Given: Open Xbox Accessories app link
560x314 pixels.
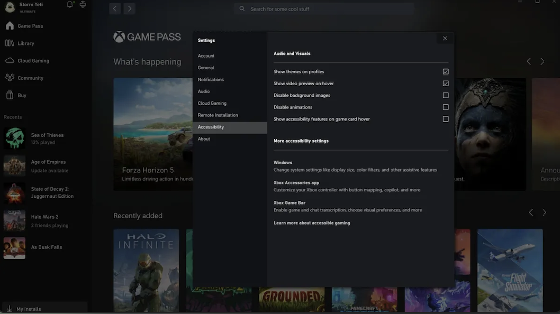Looking at the screenshot, I should [296, 183].
